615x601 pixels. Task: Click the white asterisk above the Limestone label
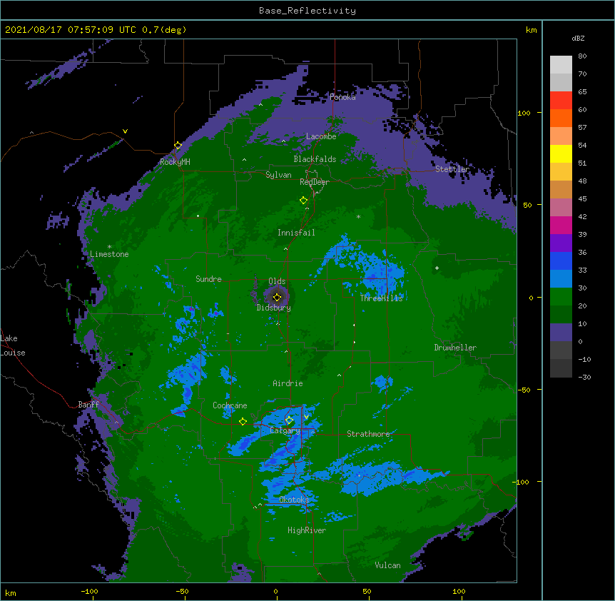(x=109, y=247)
